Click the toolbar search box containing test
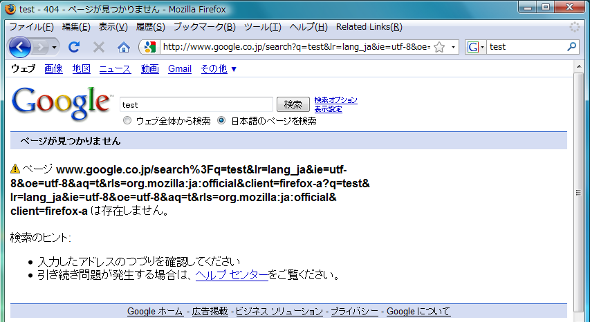Viewport: 590px width, 322px height. pos(526,47)
